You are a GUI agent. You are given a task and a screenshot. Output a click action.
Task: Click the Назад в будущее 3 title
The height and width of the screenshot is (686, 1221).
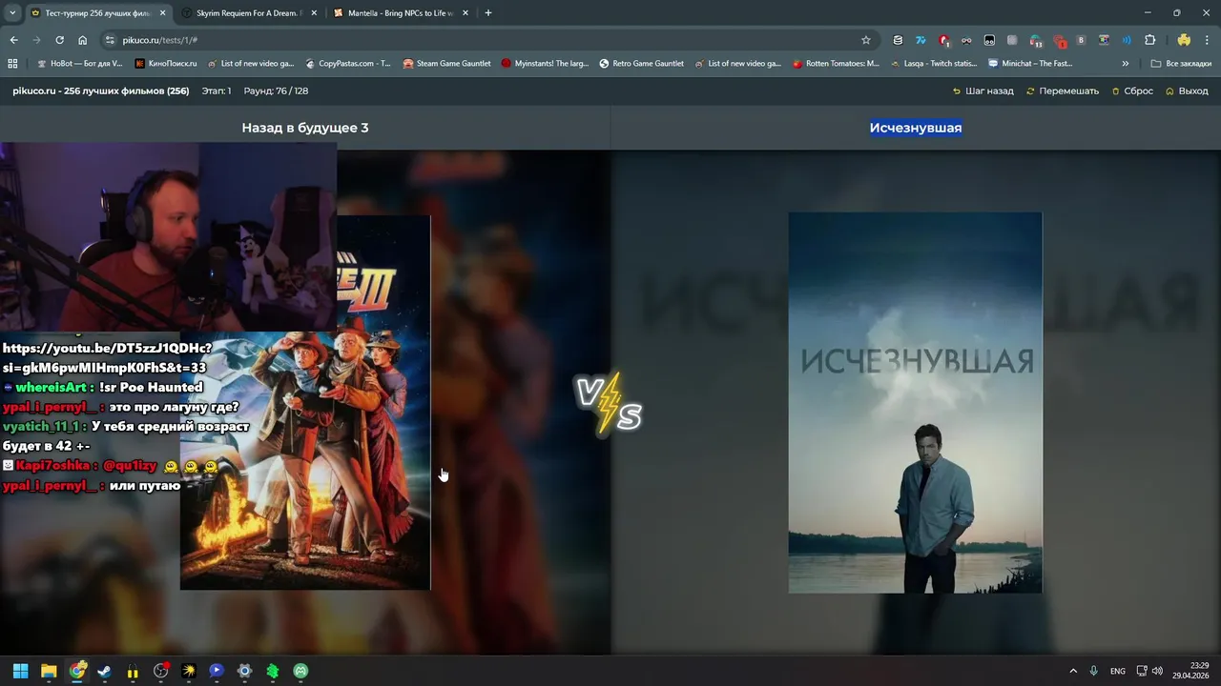(305, 128)
